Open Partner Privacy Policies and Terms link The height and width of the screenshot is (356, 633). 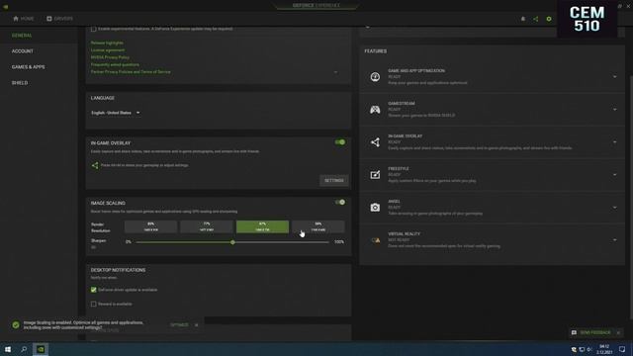click(x=131, y=72)
